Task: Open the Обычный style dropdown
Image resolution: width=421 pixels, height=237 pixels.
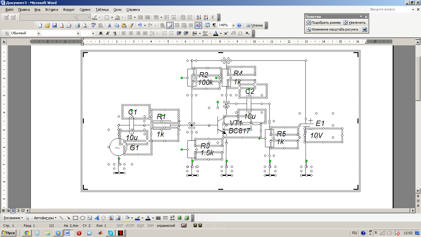Action: tap(39, 33)
